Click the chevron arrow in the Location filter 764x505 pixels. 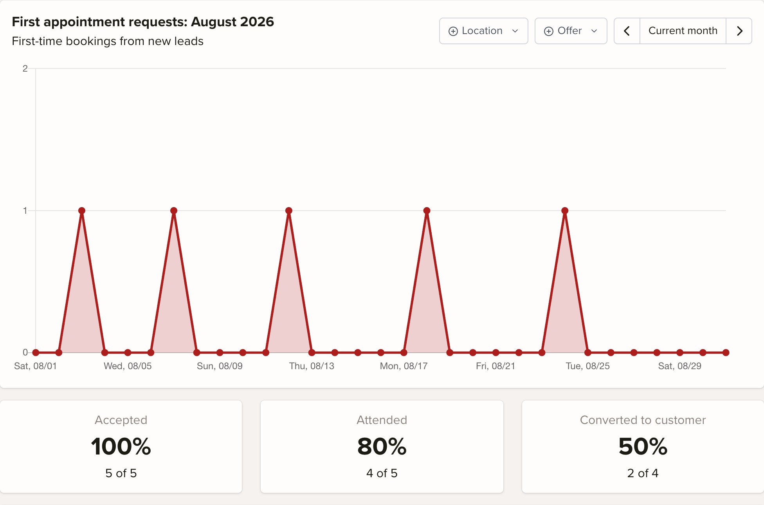point(515,31)
